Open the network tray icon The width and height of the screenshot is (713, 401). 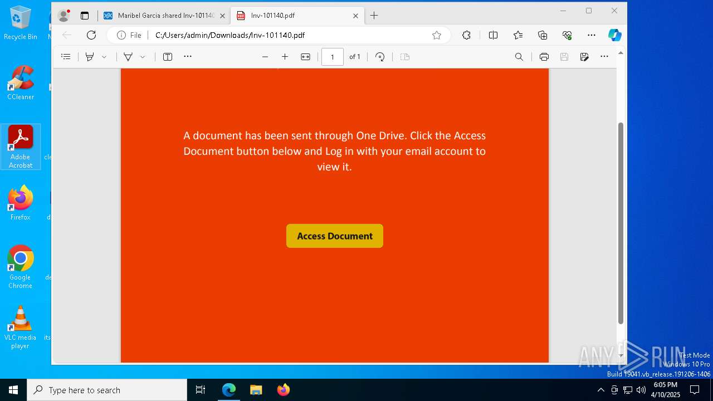pyautogui.click(x=627, y=390)
